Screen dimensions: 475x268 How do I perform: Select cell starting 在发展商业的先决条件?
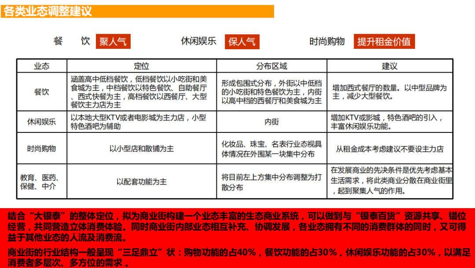click(390, 181)
